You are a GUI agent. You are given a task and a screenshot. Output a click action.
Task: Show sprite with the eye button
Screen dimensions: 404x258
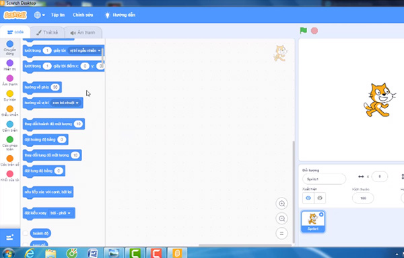click(308, 198)
